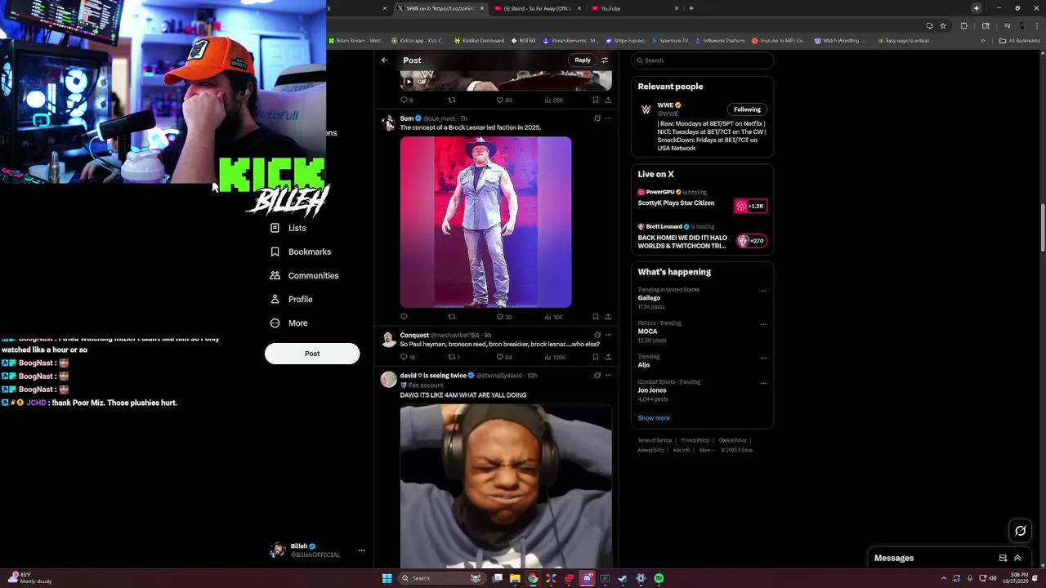Open Bookmarks in X sidebar
The image size is (1046, 588).
tap(300, 252)
